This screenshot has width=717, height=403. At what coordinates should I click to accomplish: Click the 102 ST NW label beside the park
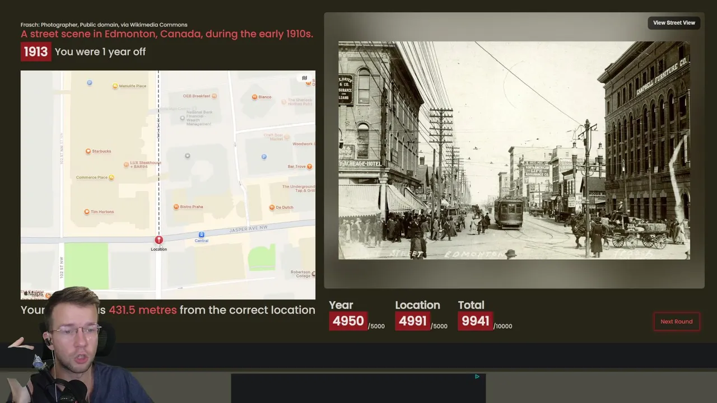62,267
